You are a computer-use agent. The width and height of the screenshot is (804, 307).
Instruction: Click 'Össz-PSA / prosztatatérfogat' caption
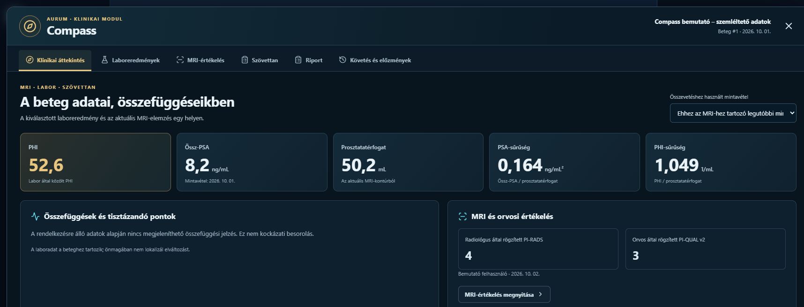point(528,181)
